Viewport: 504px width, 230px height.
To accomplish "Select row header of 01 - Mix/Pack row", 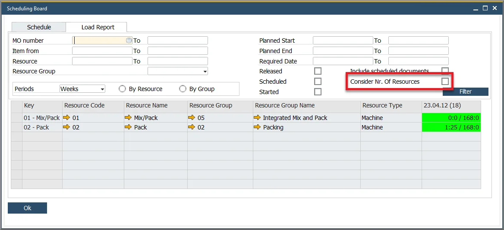I will (16, 118).
